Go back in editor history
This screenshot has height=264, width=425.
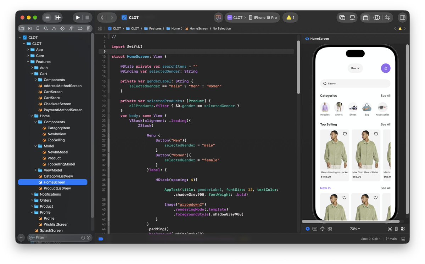(x=102, y=18)
